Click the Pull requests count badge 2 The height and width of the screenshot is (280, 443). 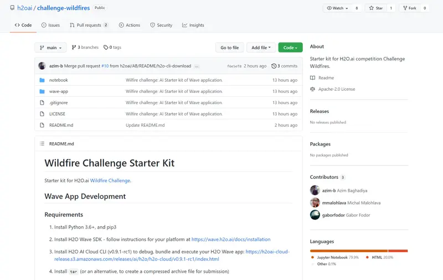pos(106,25)
